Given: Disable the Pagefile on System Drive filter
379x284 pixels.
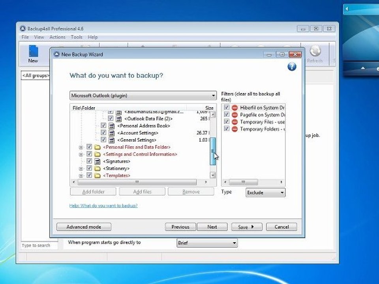Looking at the screenshot, I should coord(227,114).
